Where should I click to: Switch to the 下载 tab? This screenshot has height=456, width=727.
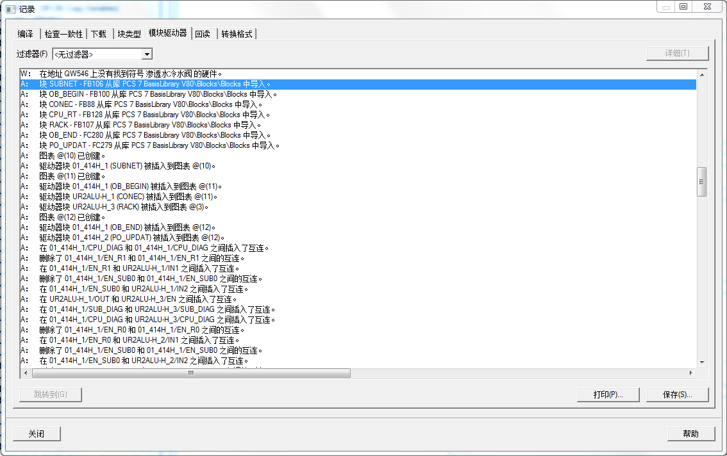click(x=99, y=33)
